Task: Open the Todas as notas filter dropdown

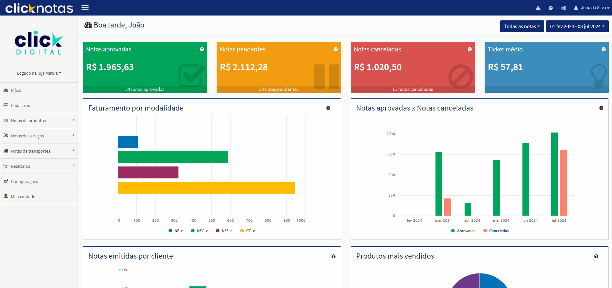Action: click(522, 27)
